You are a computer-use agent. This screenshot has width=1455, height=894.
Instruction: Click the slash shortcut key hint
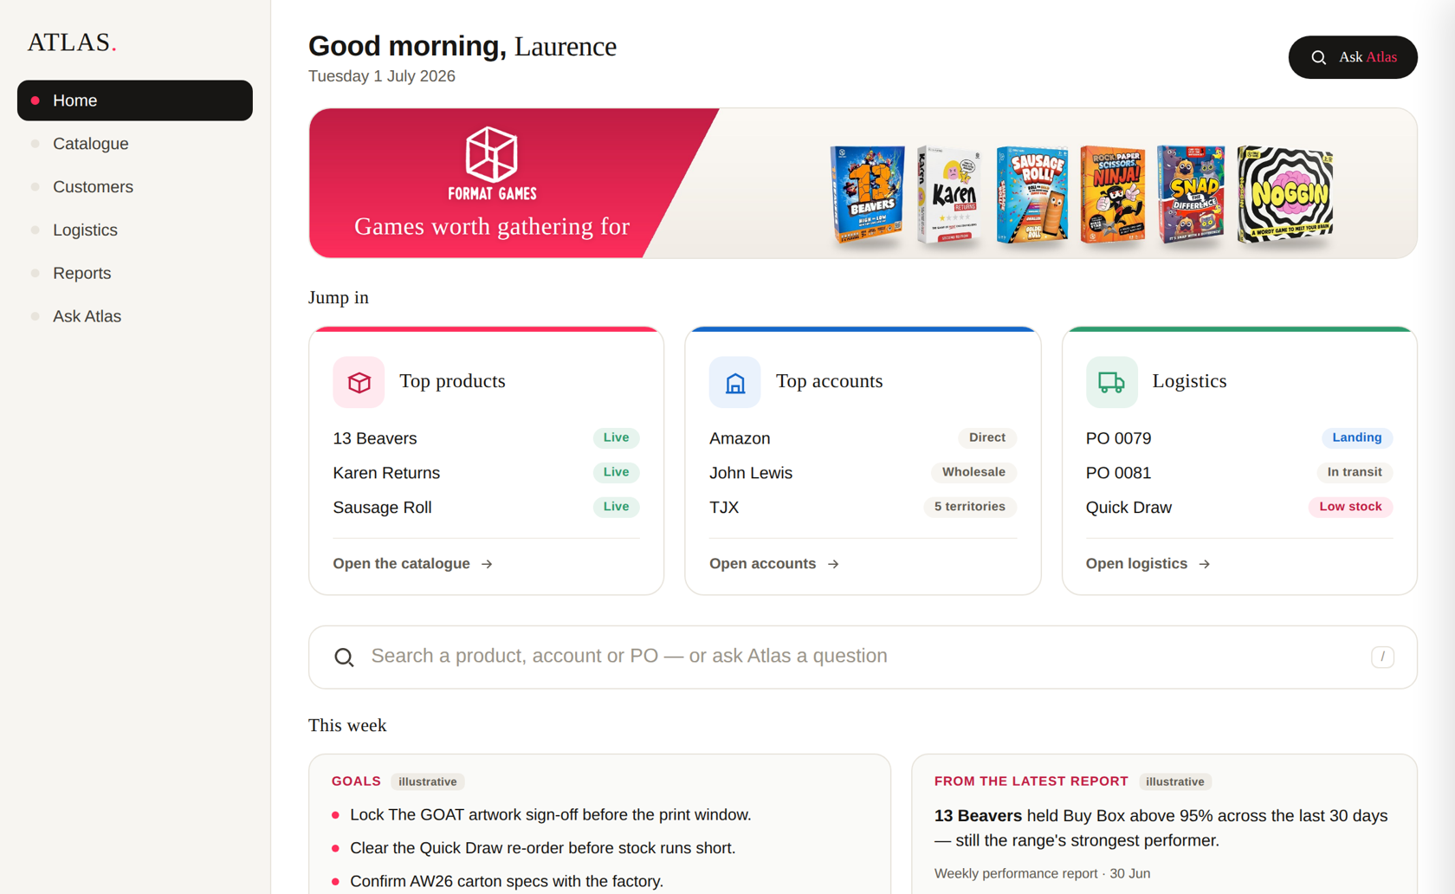pyautogui.click(x=1382, y=658)
